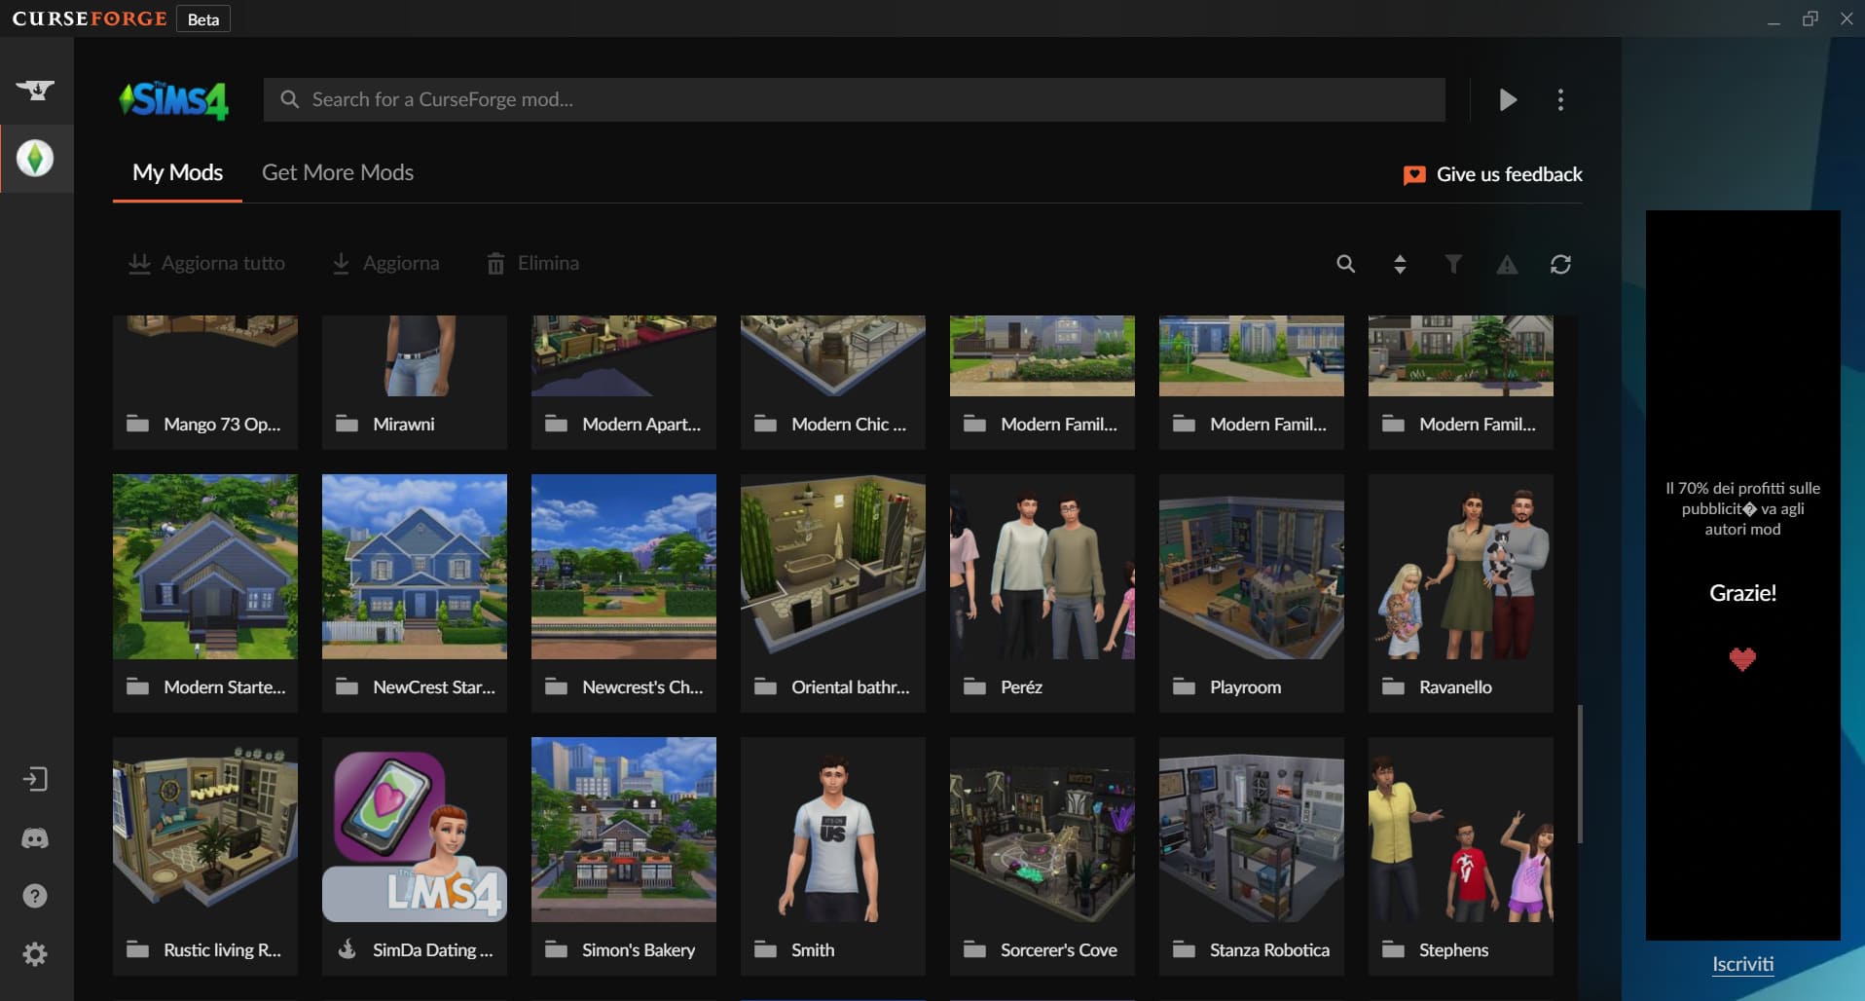The width and height of the screenshot is (1865, 1001).
Task: Click the CurseForge anvil home icon
Action: pos(35,91)
